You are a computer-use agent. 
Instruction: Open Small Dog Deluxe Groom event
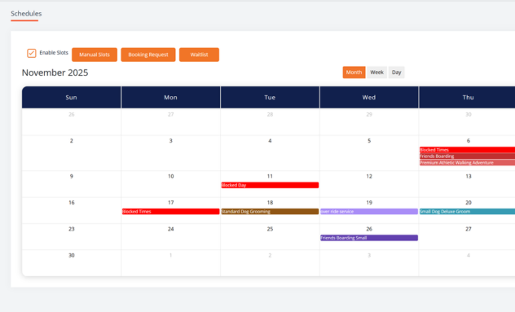click(x=467, y=212)
